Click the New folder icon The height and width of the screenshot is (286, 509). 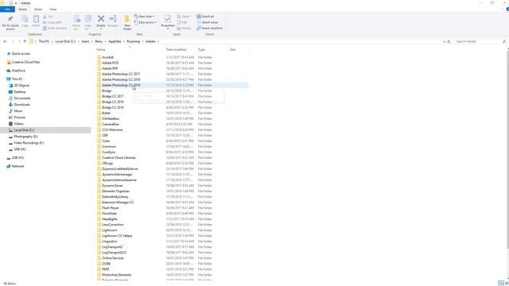pyautogui.click(x=127, y=19)
